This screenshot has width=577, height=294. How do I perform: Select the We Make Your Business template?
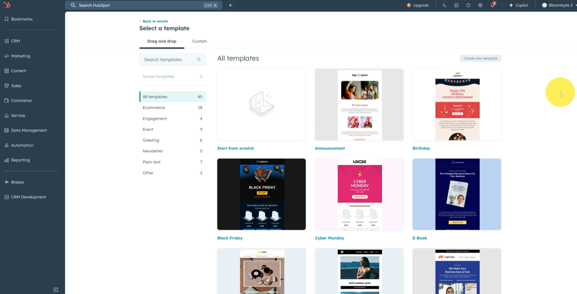pyautogui.click(x=457, y=271)
